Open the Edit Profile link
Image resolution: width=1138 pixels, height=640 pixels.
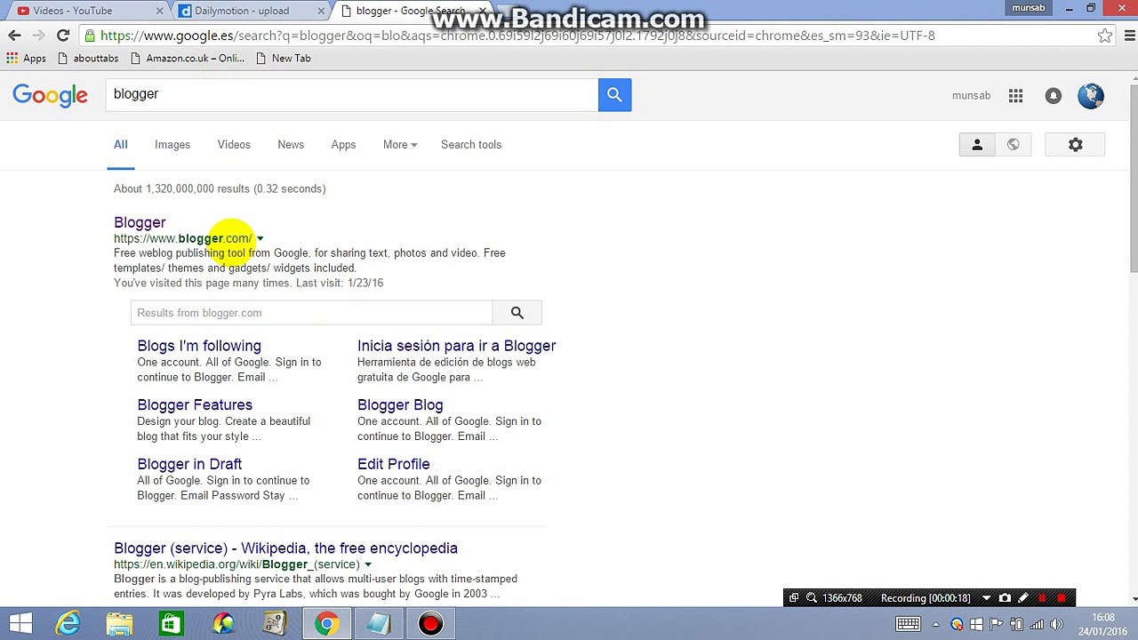[394, 464]
